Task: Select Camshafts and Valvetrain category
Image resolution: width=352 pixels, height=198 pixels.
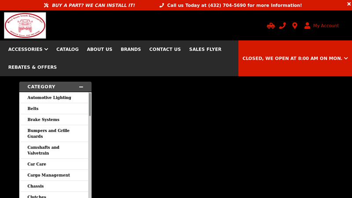Action: pyautogui.click(x=54, y=150)
